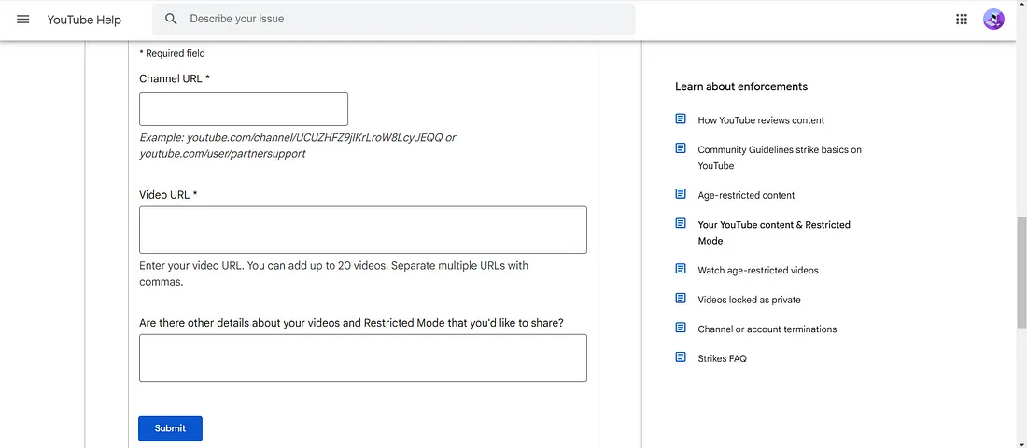The height and width of the screenshot is (448, 1027).
Task: Open Watch age-restricted videos article
Action: [x=758, y=270]
